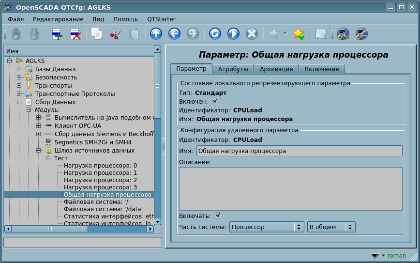
Task: Click the Имя input field
Action: [x=299, y=151]
